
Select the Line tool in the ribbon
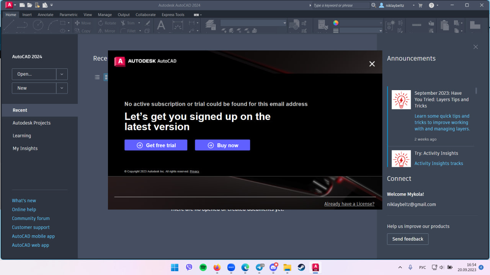point(9,26)
